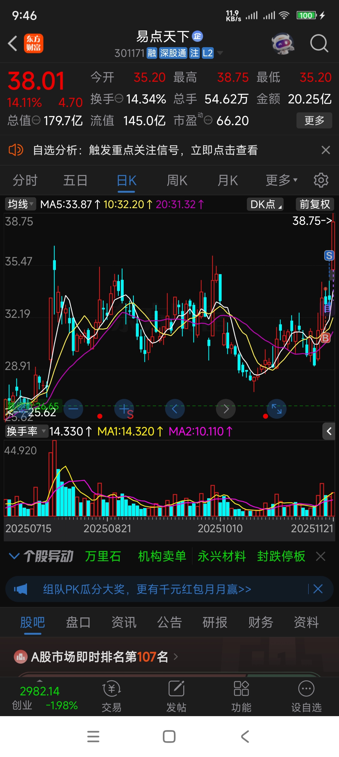Open the 交易 trade icon
The width and height of the screenshot is (339, 757).
coord(112,688)
